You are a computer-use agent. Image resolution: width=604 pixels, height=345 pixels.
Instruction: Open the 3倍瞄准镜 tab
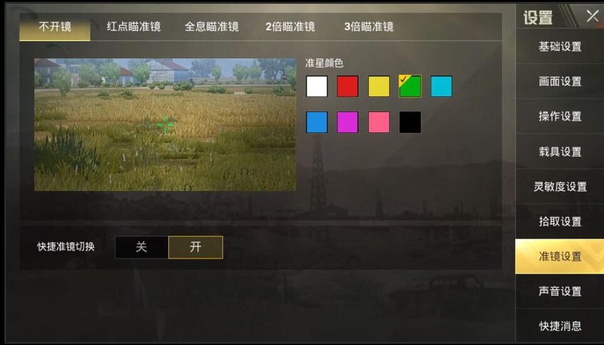[369, 27]
